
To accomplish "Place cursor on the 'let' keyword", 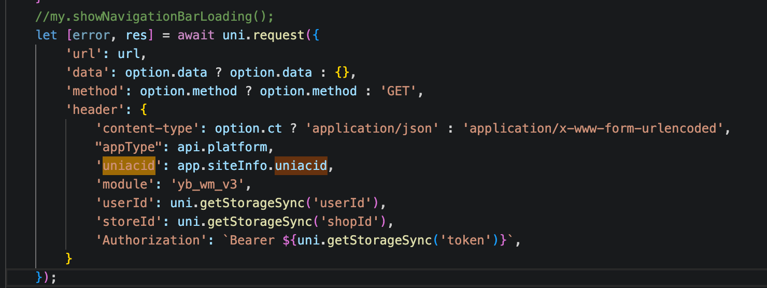I will click(47, 35).
